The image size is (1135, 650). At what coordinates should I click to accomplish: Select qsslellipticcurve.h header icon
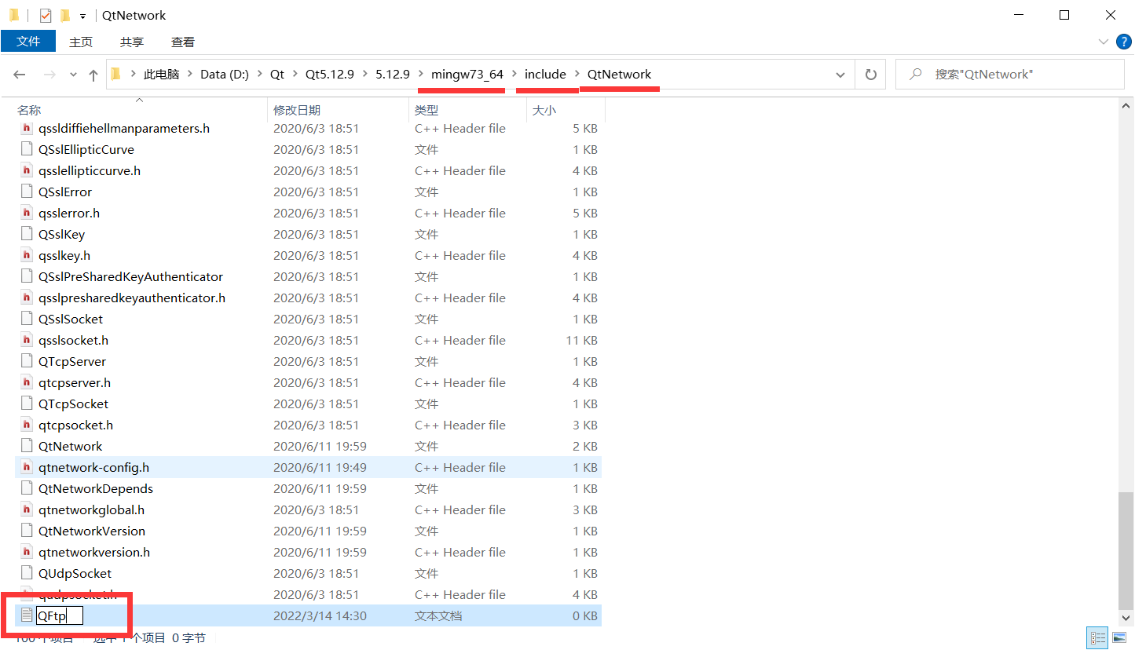pos(27,170)
